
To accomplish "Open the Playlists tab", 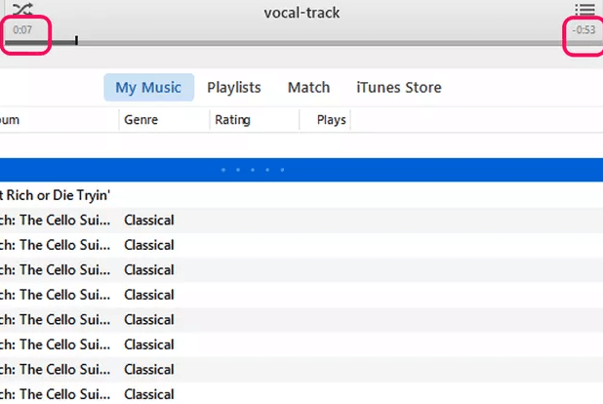I will [234, 88].
